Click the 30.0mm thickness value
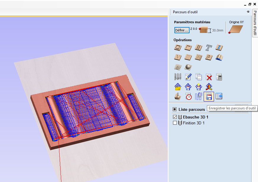This screenshot has height=182, width=258. point(218,30)
